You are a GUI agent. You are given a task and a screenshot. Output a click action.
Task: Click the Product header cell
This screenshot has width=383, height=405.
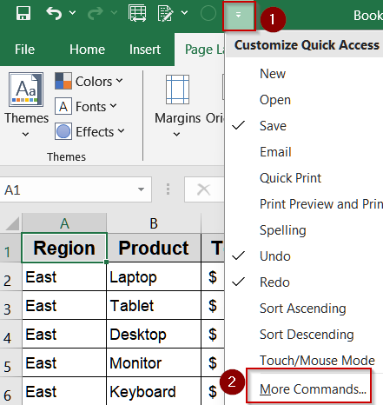tap(154, 248)
